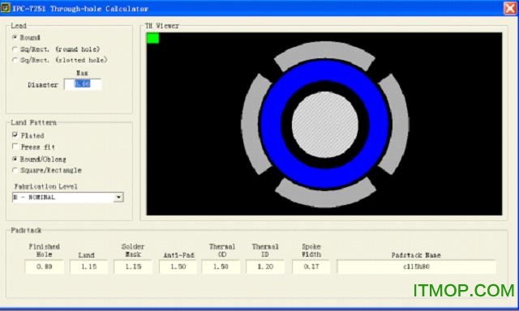Screen dimensions: 519x311
Task: Click the green square in TH Viewer
Action: click(152, 38)
